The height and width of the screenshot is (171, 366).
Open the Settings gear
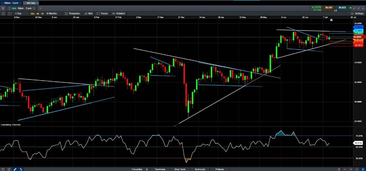357,13
